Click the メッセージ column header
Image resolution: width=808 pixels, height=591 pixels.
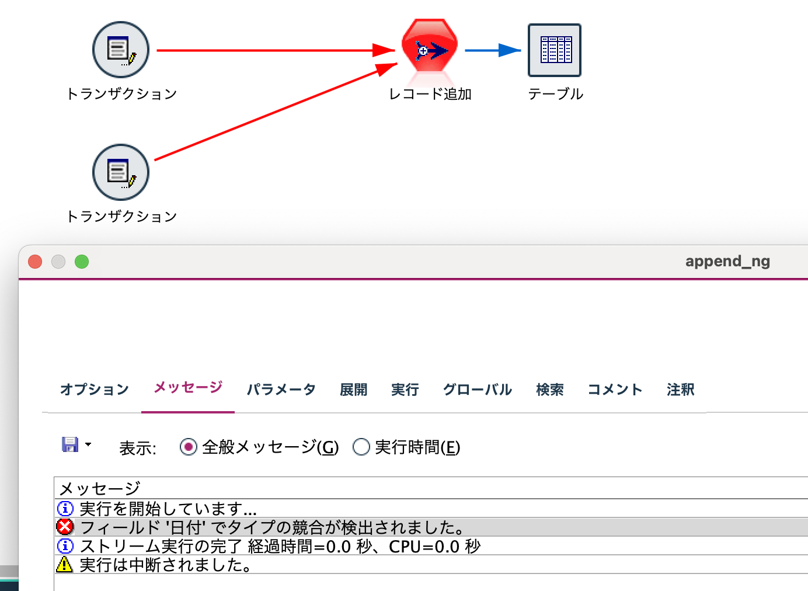click(x=105, y=487)
